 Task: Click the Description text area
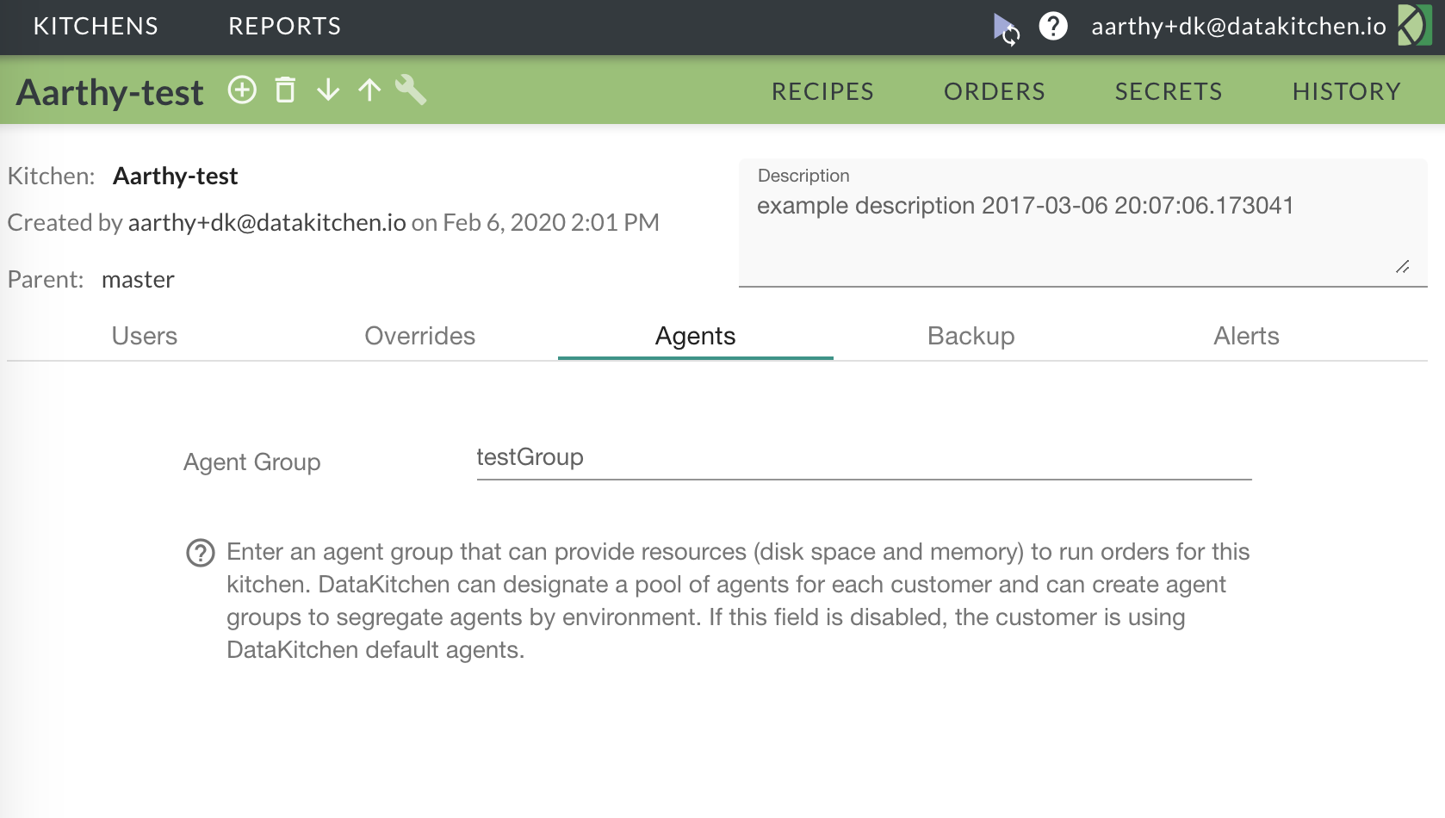point(1083,222)
